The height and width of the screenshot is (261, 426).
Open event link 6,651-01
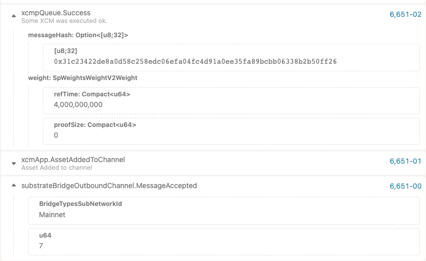[406, 161]
